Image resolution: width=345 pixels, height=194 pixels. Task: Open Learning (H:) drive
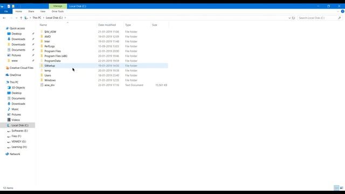coord(19,147)
